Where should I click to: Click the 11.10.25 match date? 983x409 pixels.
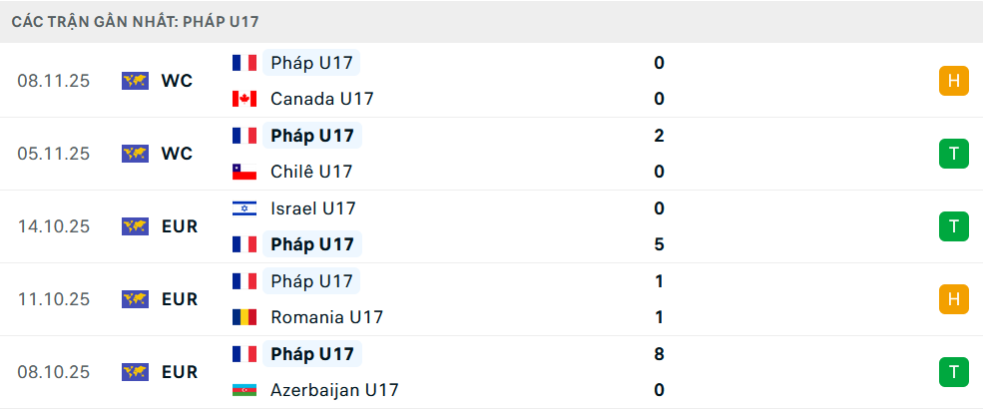click(54, 299)
